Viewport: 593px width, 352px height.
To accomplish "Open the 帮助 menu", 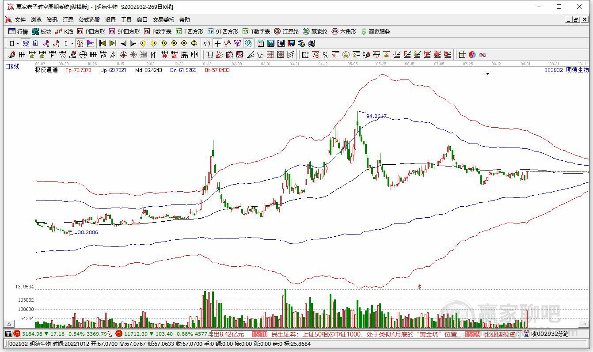I will [185, 20].
